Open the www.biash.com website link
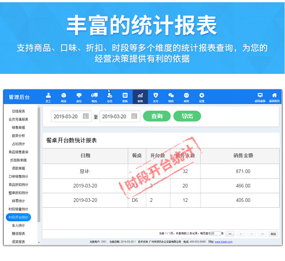The image size is (285, 261). click(224, 242)
